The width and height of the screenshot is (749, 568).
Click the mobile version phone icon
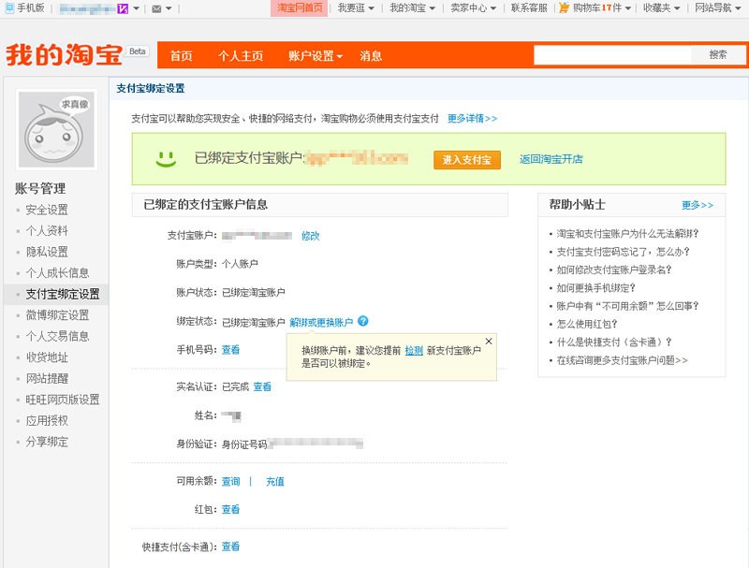pos(9,8)
